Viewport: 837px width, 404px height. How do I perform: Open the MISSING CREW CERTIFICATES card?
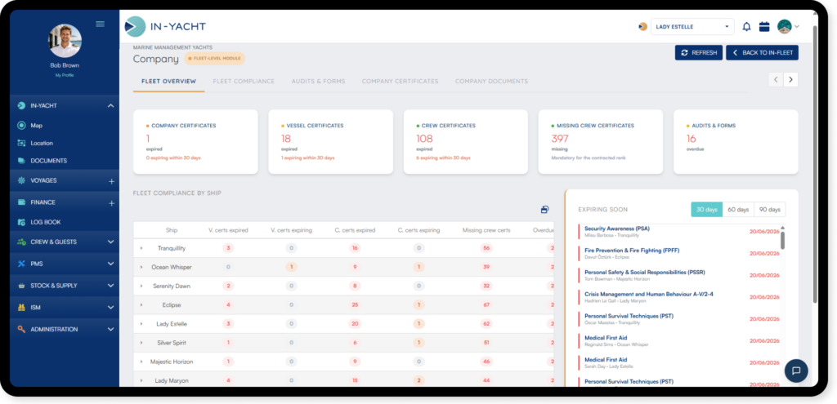[x=601, y=142]
